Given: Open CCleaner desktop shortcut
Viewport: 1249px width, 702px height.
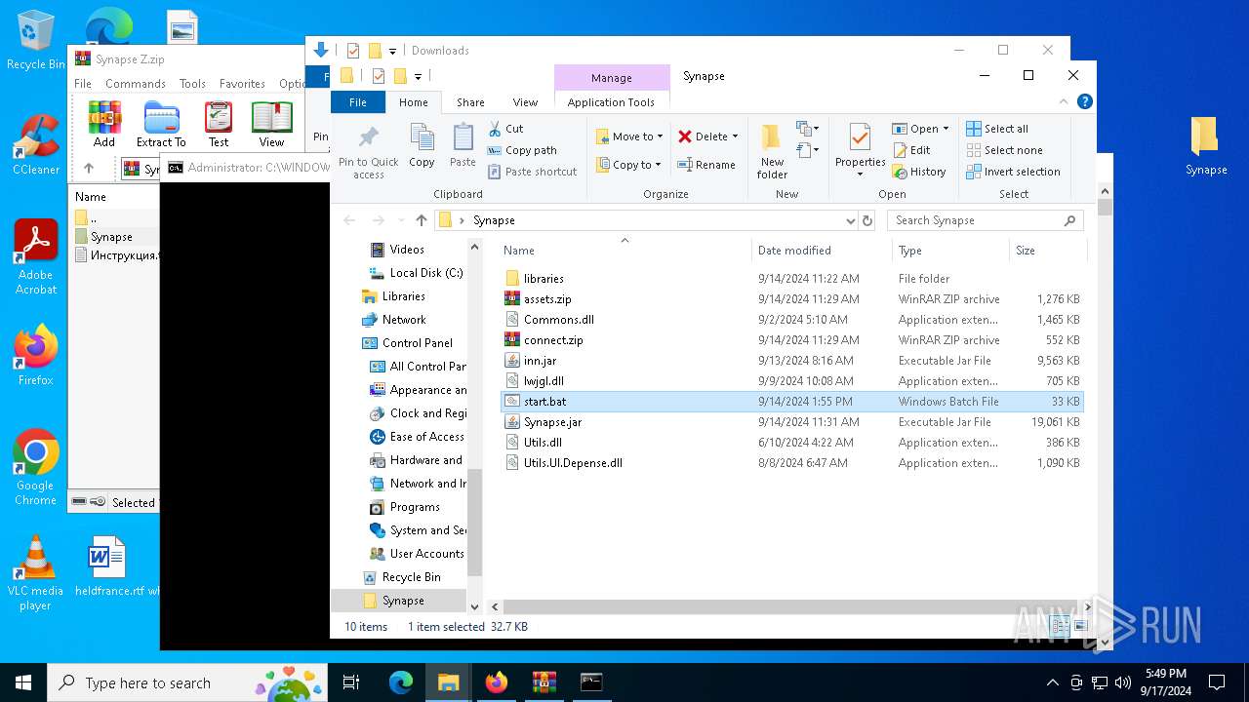Looking at the screenshot, I should pyautogui.click(x=36, y=144).
